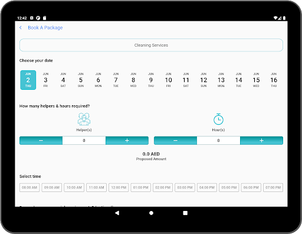Select date Jun 2 Thu
The image size is (302, 234).
point(28,80)
